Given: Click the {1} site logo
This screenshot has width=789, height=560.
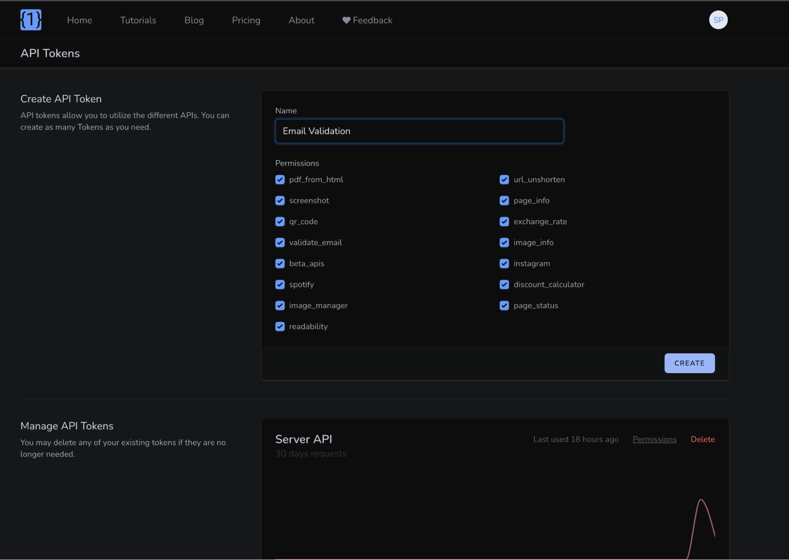Looking at the screenshot, I should (31, 20).
